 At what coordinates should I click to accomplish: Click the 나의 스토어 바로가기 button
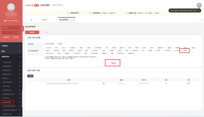[11, 21]
